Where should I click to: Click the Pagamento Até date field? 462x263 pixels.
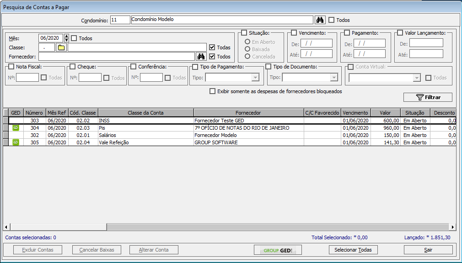click(x=370, y=54)
